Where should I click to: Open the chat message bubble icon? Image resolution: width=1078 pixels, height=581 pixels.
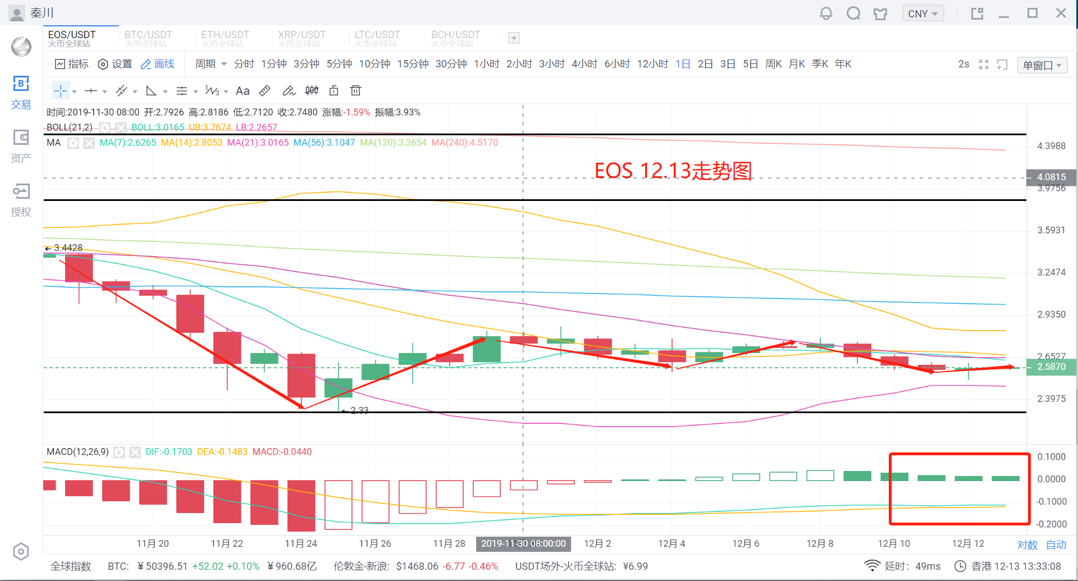point(853,13)
